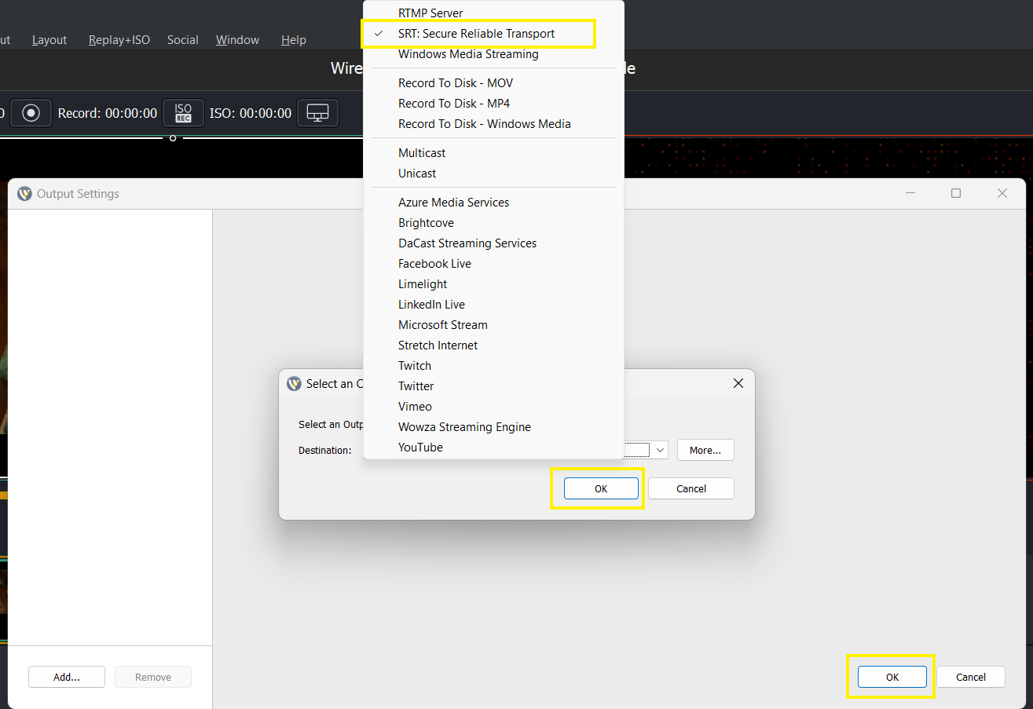Select Wowza Streaming Engine destination
Viewport: 1033px width, 709px height.
tap(493, 427)
